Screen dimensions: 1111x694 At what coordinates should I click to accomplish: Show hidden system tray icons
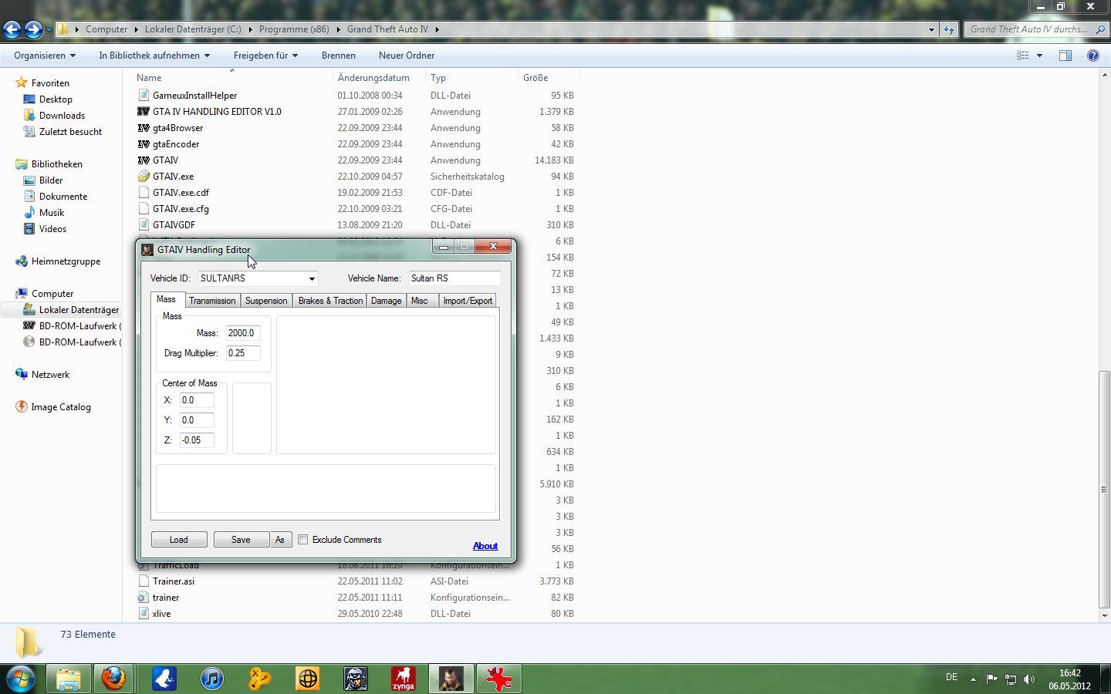click(x=972, y=679)
